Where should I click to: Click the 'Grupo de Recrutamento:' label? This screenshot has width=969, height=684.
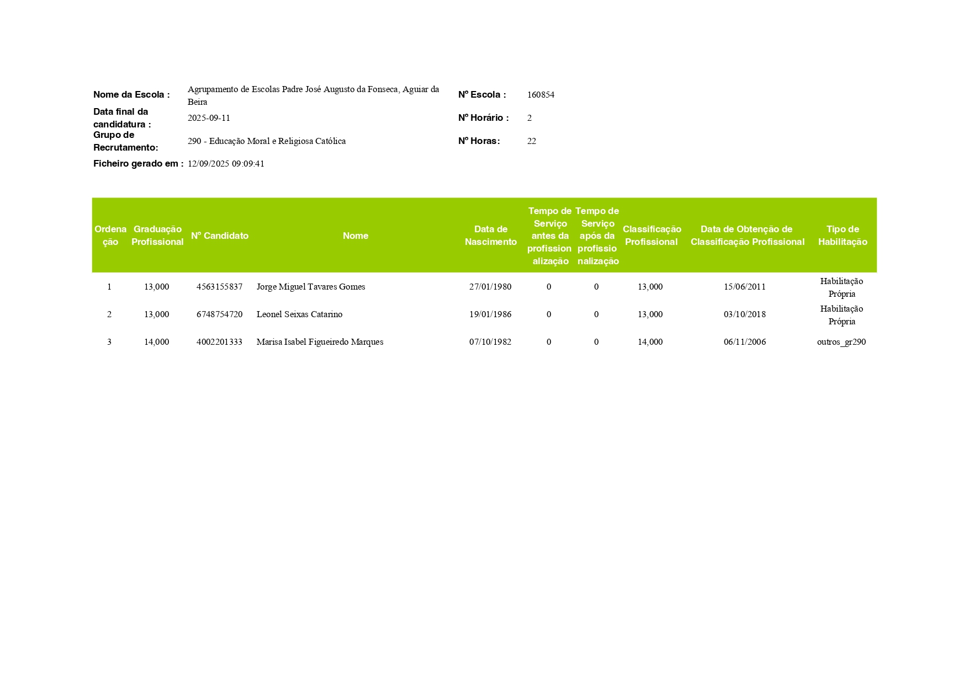pos(126,141)
